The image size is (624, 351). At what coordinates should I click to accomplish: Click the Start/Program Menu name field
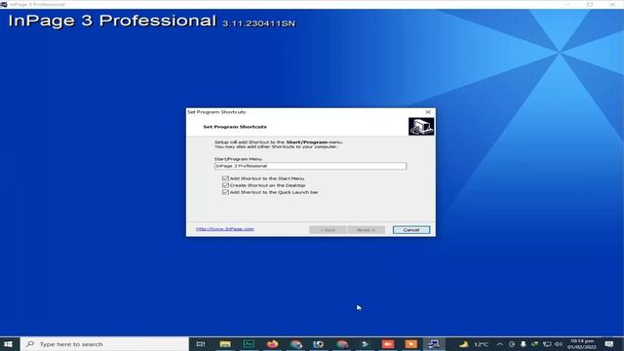pyautogui.click(x=310, y=166)
